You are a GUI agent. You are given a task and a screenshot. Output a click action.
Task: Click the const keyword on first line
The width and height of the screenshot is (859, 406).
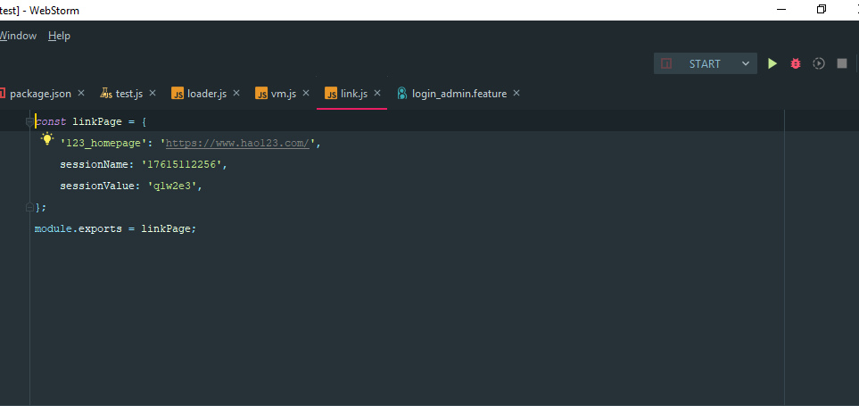click(51, 121)
